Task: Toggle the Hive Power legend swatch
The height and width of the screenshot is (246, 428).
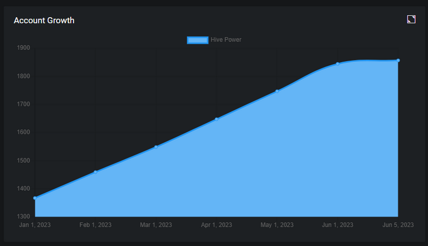Action: pos(198,40)
